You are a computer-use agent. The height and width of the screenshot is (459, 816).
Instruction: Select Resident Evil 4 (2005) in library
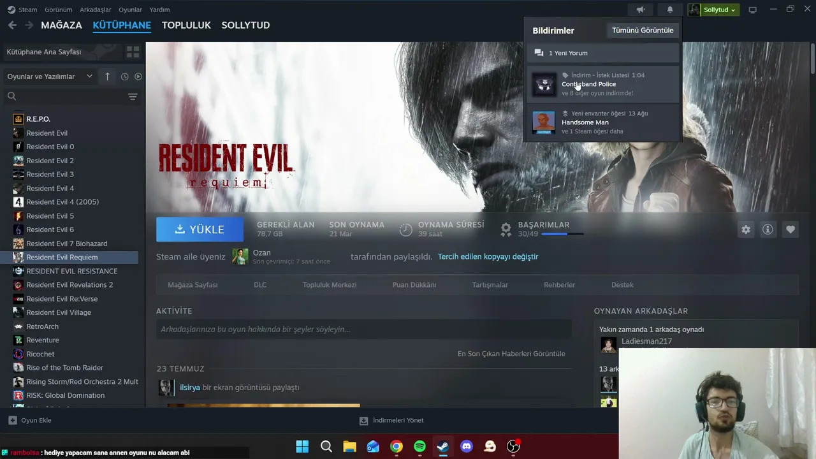[x=62, y=202]
